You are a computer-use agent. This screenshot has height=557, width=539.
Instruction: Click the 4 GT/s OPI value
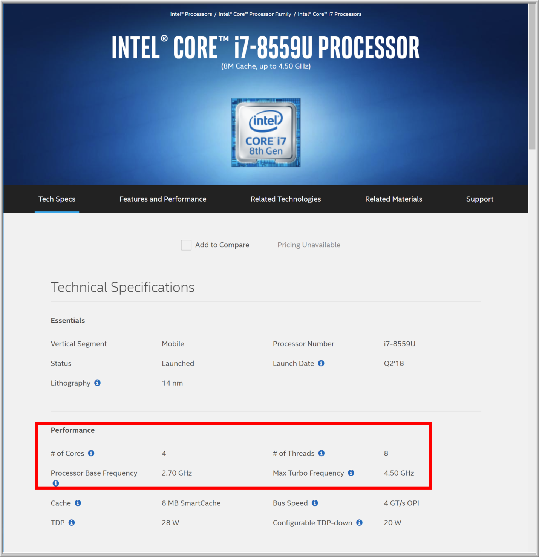click(401, 503)
